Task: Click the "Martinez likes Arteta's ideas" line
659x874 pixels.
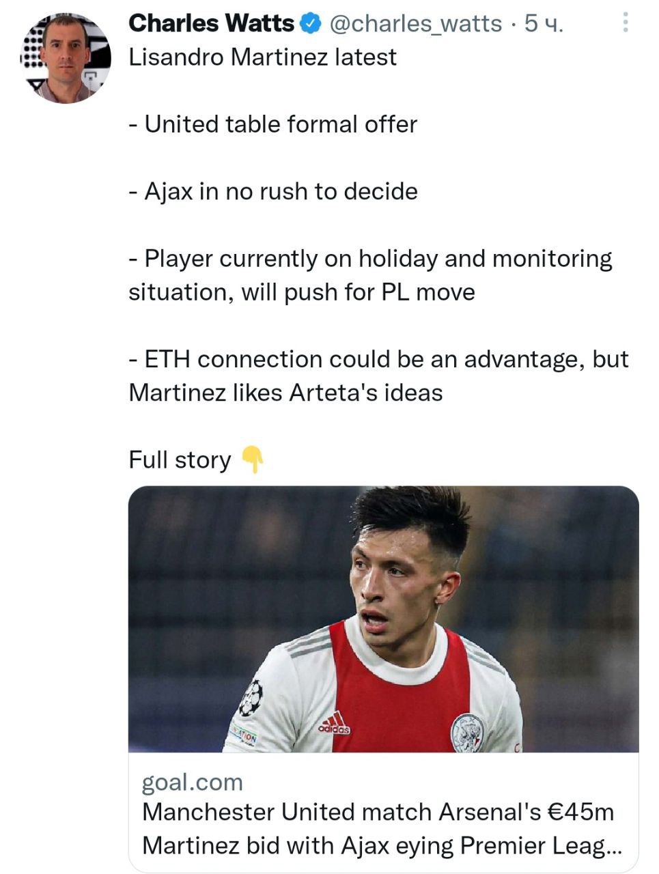Action: coord(285,393)
